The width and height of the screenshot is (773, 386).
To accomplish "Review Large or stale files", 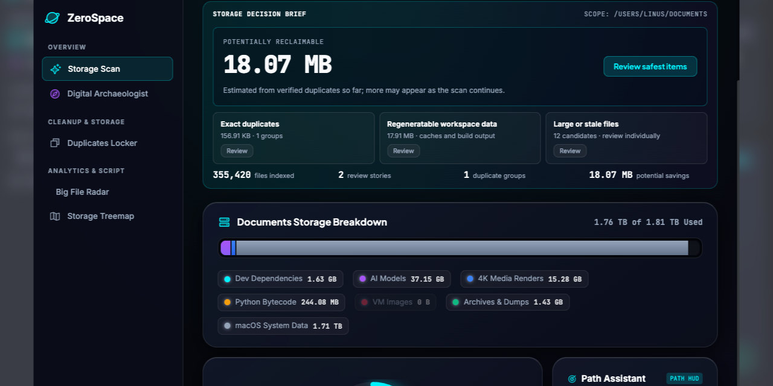I will 569,151.
